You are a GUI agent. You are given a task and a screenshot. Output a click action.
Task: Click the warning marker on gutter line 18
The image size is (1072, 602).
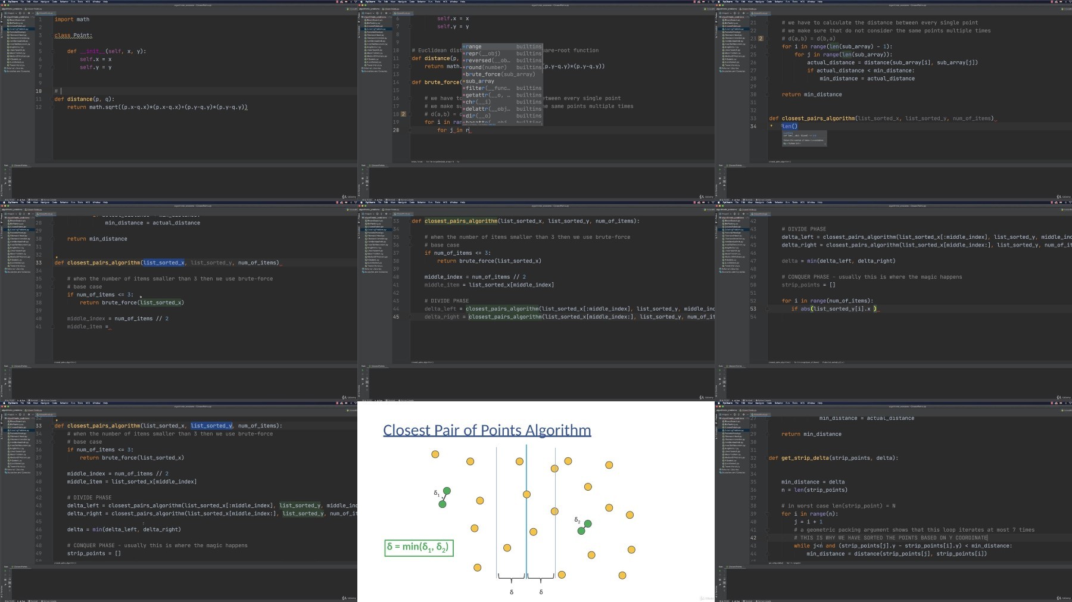point(403,114)
